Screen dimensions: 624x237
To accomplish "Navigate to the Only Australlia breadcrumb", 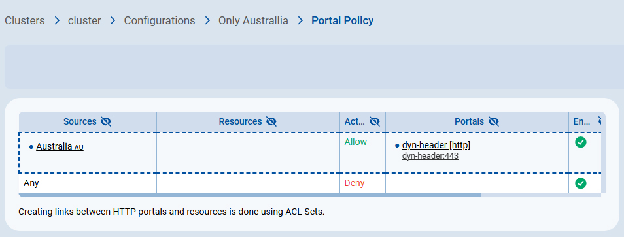I will click(x=253, y=20).
